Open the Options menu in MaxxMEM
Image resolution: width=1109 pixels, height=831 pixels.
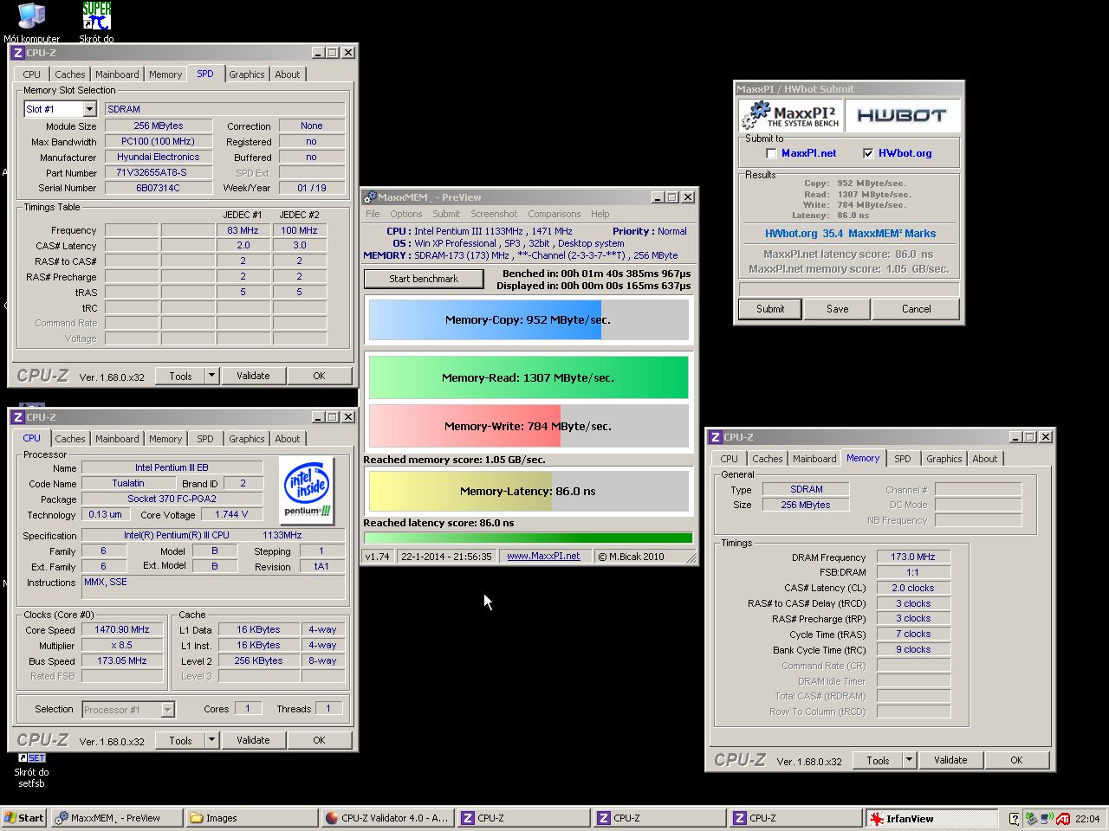coord(405,214)
